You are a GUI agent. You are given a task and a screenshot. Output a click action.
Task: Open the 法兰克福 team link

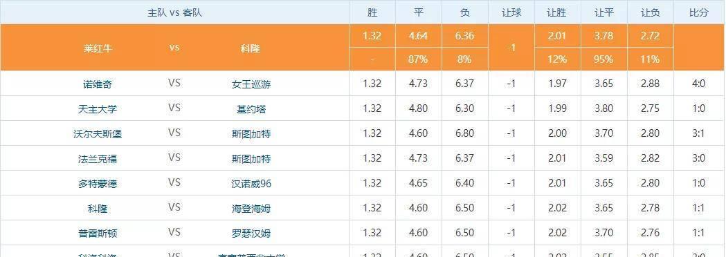coord(98,159)
